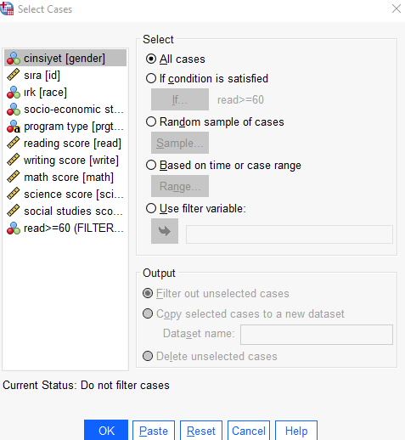
Task: Click the nominal icon beside cinsiyet [gender]
Action: pos(14,59)
